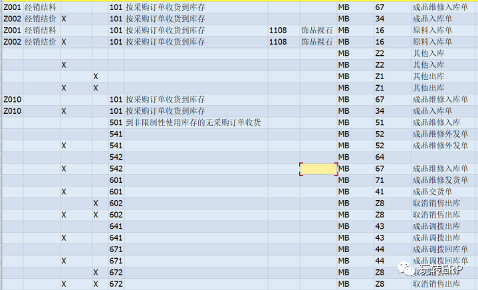Viewport: 478px width, 290px height.
Task: Select 'MB' in the 542 row with value 64
Action: click(344, 158)
